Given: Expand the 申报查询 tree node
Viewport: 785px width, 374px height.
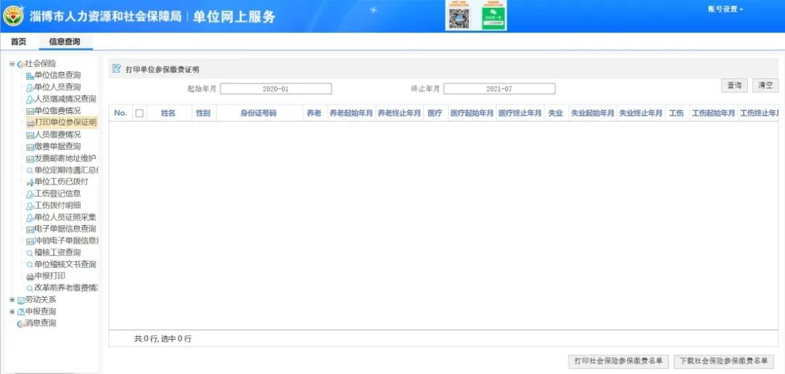Looking at the screenshot, I should pyautogui.click(x=12, y=312).
